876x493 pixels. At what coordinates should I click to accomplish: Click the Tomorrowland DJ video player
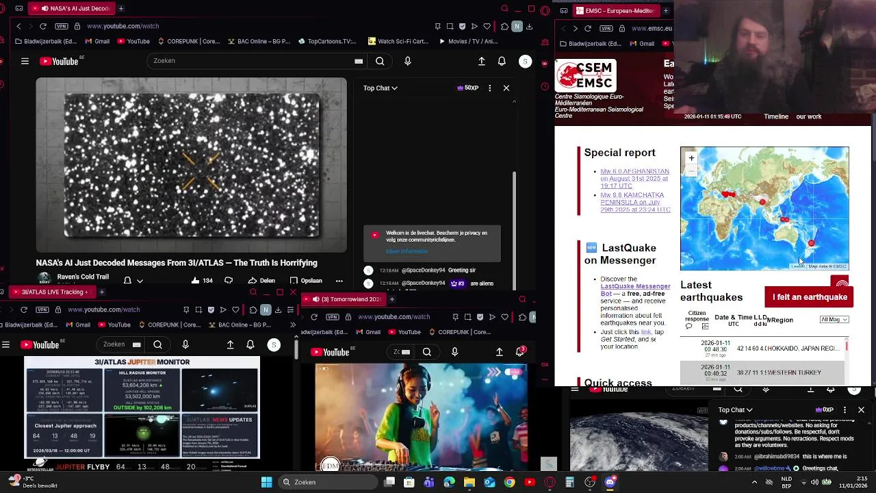[x=421, y=417]
